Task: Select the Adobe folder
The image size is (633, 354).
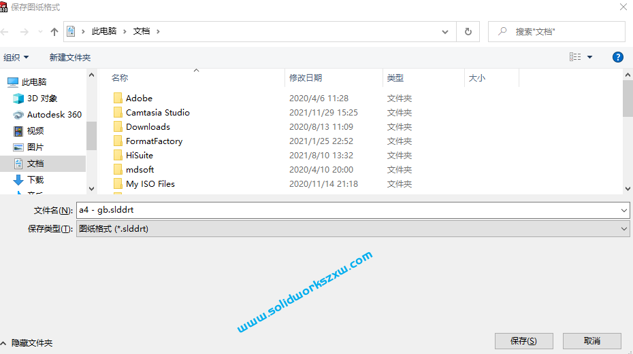Action: (139, 98)
